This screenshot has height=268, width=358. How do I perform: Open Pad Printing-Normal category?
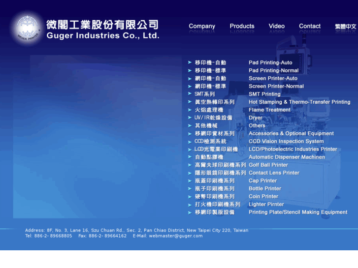point(273,70)
